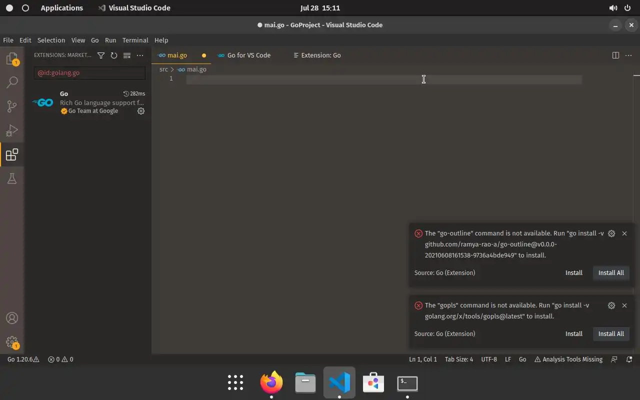Switch to the Go for VS Code tab

coord(249,55)
